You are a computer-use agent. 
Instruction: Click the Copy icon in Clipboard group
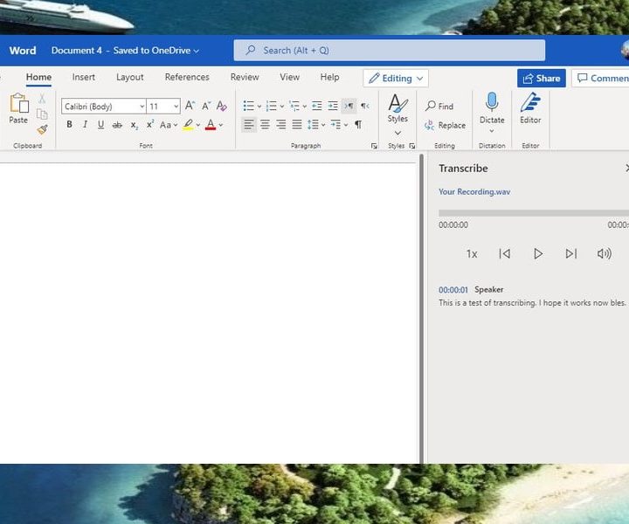(42, 114)
